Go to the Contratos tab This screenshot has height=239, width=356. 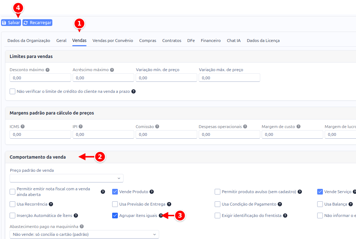[x=172, y=41]
